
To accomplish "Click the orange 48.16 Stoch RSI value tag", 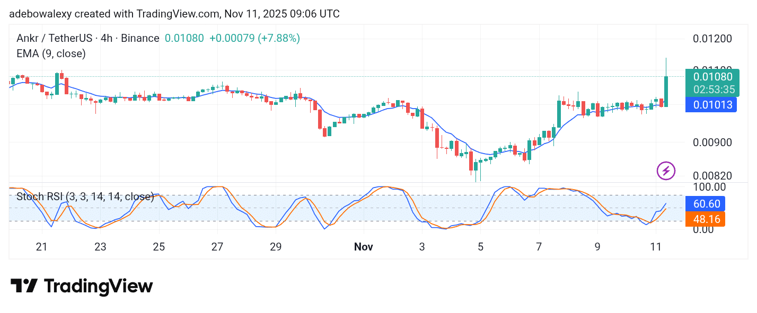I will 705,219.
